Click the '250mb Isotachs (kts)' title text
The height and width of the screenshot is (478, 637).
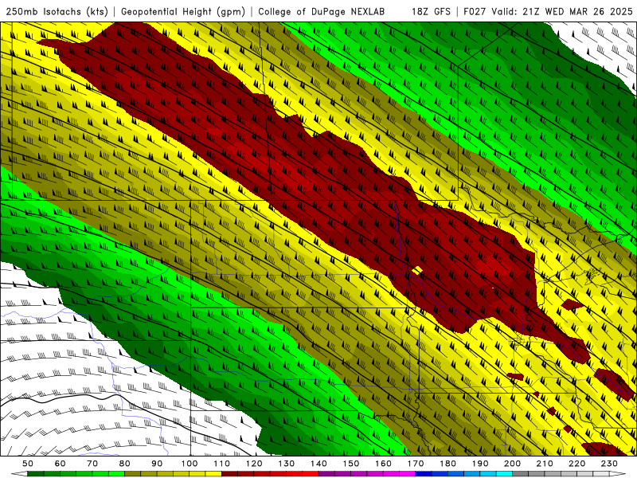click(57, 12)
